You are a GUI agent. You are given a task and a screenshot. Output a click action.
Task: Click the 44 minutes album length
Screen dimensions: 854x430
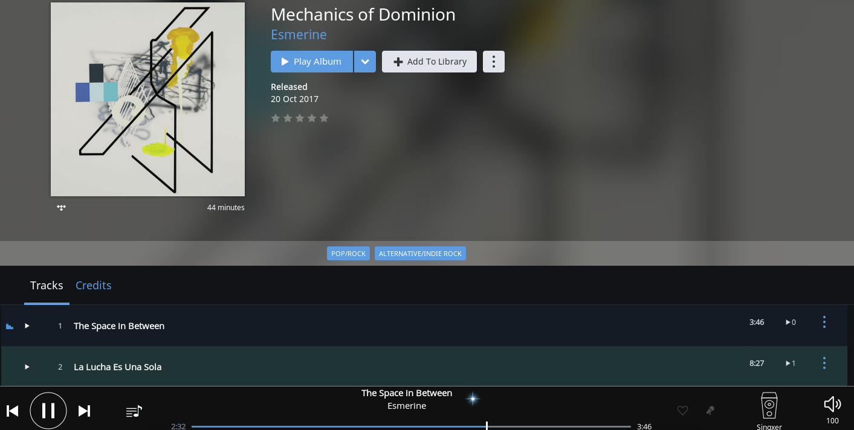click(x=225, y=207)
